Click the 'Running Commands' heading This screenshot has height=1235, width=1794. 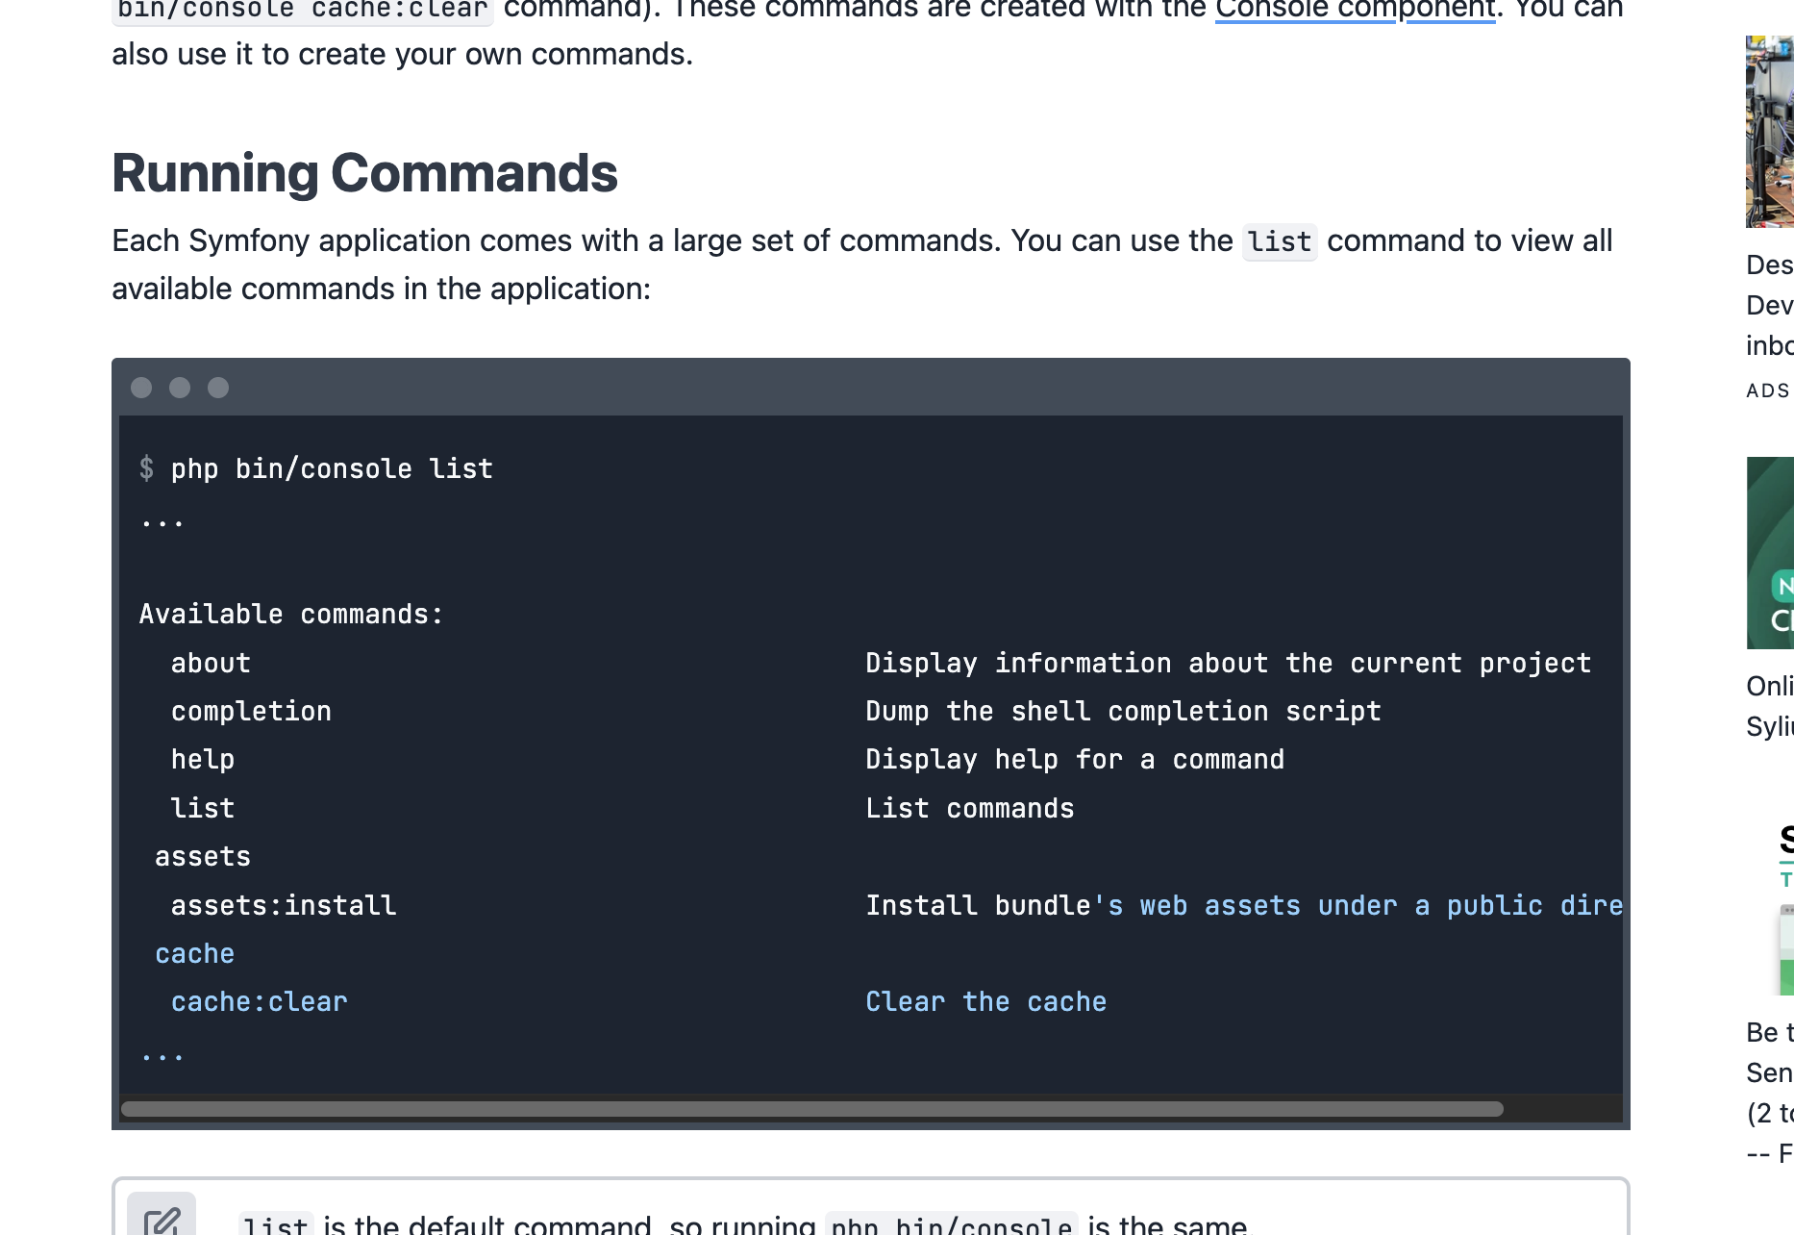pos(364,173)
